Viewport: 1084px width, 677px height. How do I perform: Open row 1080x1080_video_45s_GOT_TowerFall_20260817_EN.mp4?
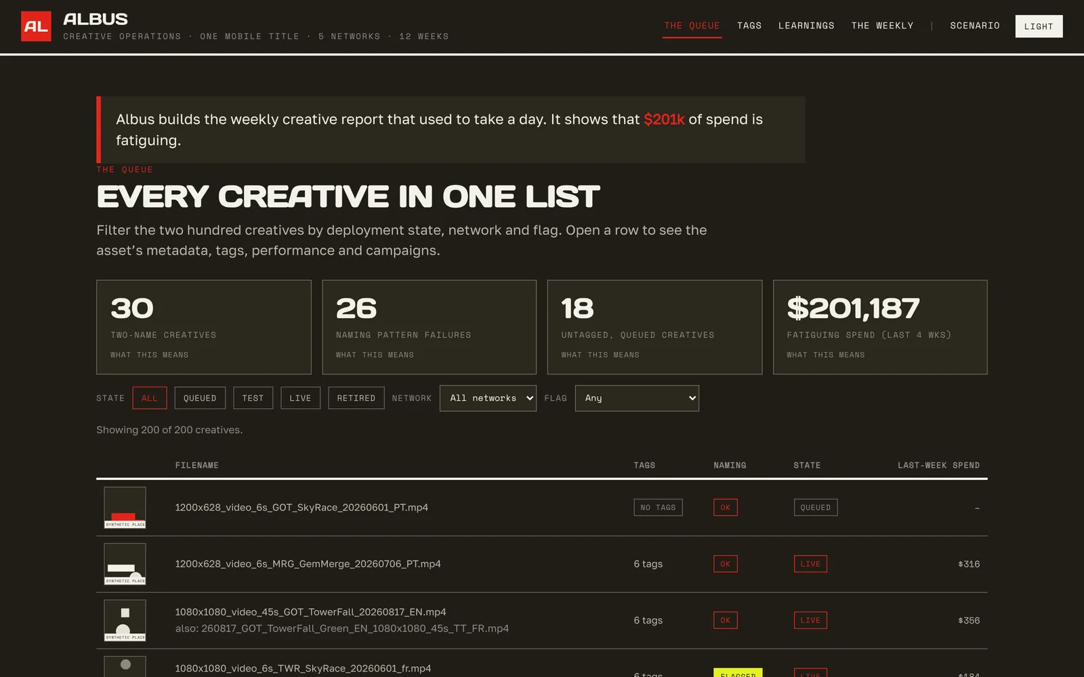[542, 620]
